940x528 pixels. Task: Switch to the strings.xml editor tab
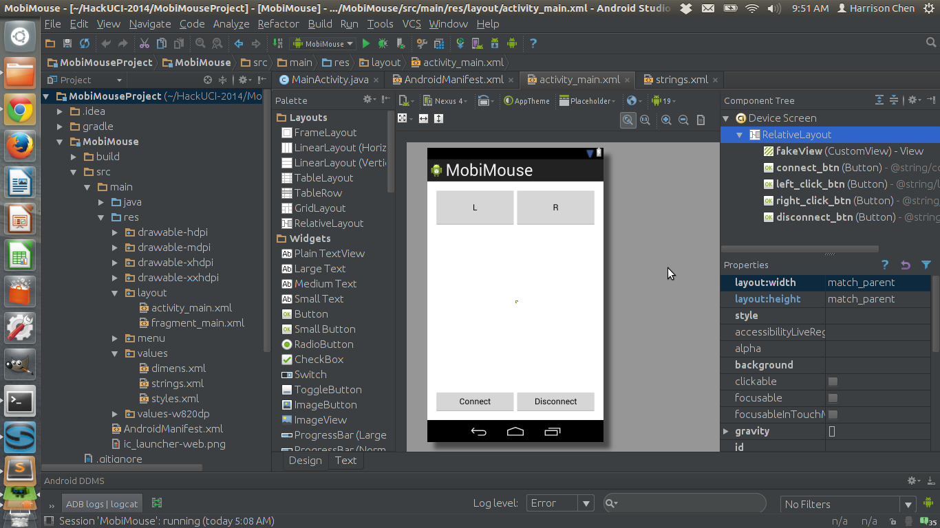[681, 80]
